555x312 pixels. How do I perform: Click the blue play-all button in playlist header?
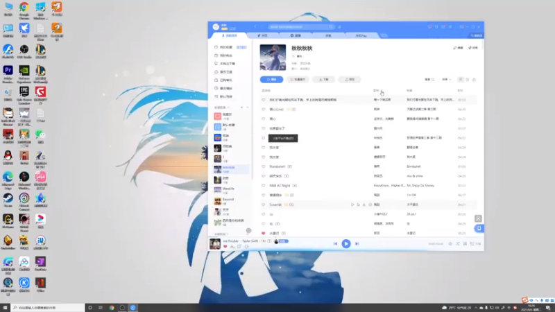tap(271, 80)
